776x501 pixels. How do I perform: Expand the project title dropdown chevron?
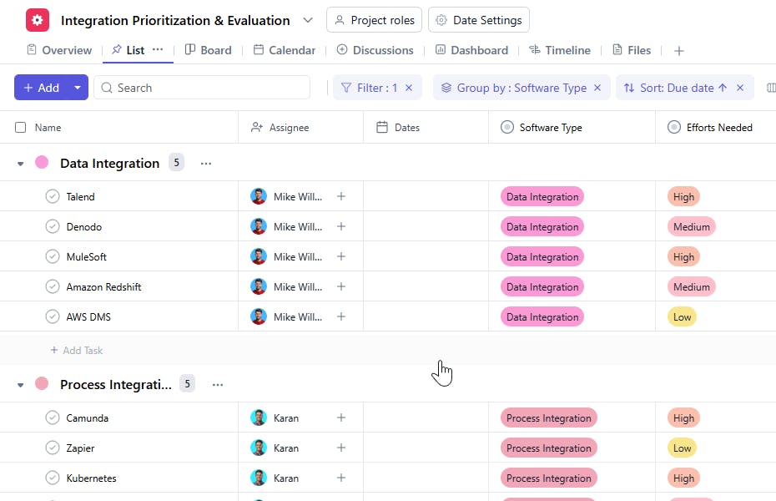pos(308,20)
